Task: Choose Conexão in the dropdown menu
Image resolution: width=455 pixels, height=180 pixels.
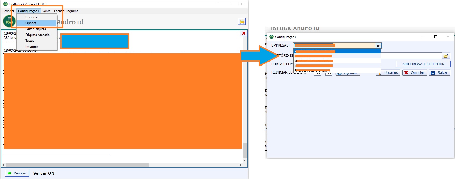Action: pyautogui.click(x=32, y=17)
